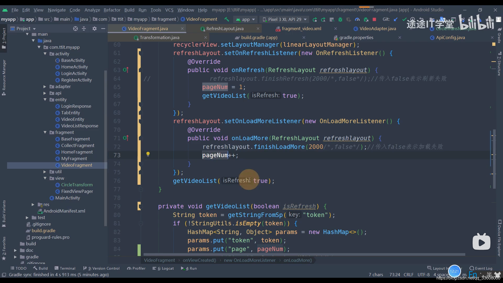Close the fragment_video.xml tab
Viewport: 503px width, 283px height.
tap(336, 29)
